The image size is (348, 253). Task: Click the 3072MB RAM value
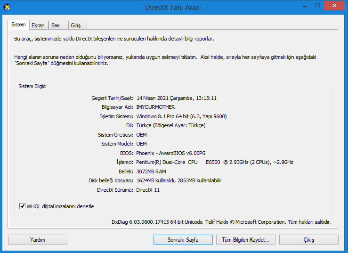pos(151,171)
